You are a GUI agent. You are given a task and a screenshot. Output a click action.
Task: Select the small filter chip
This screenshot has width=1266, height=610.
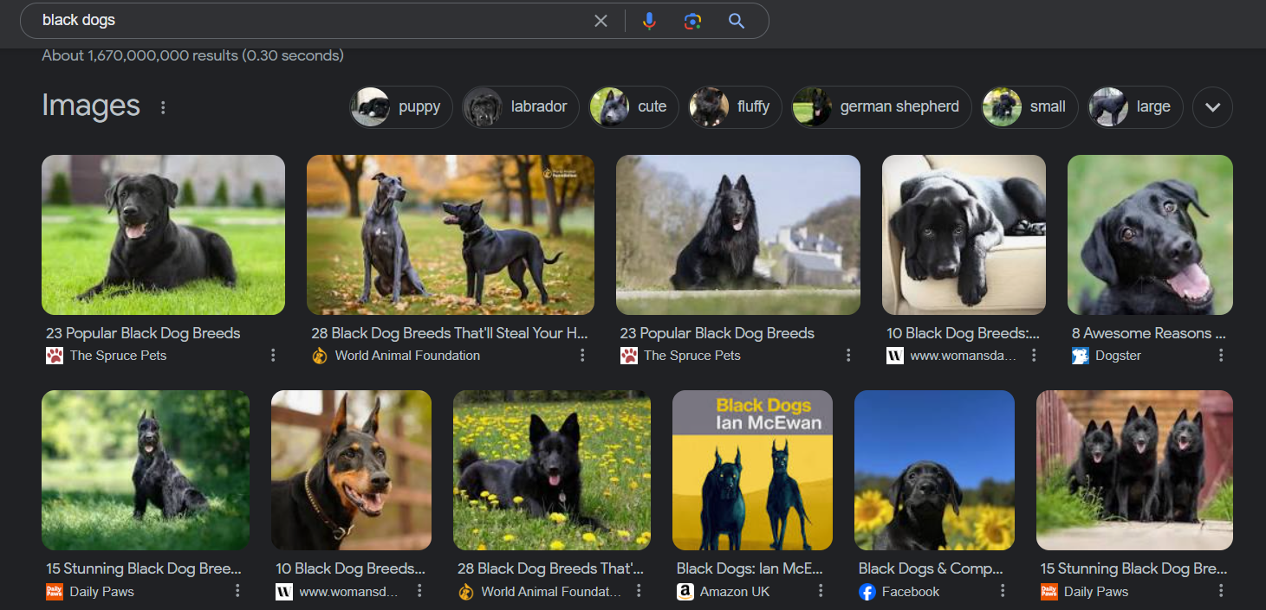tap(1029, 107)
